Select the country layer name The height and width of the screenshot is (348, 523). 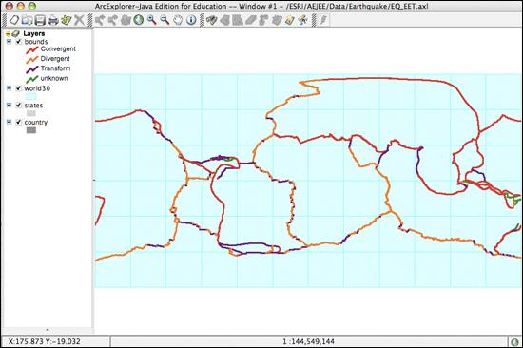pos(36,122)
